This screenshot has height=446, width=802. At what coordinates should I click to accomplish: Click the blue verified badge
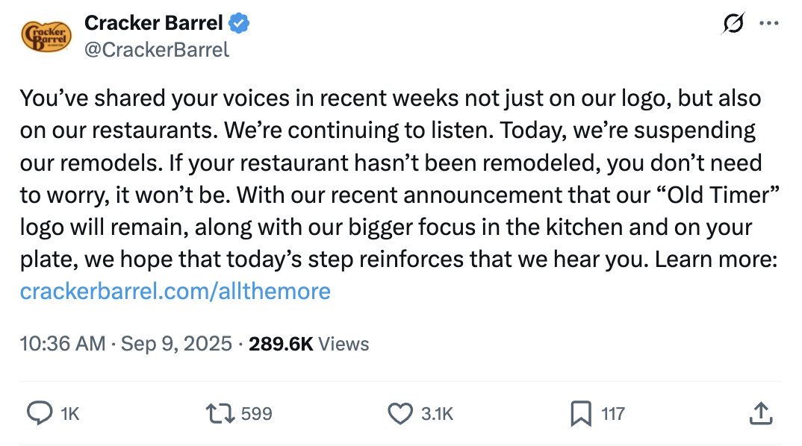239,24
